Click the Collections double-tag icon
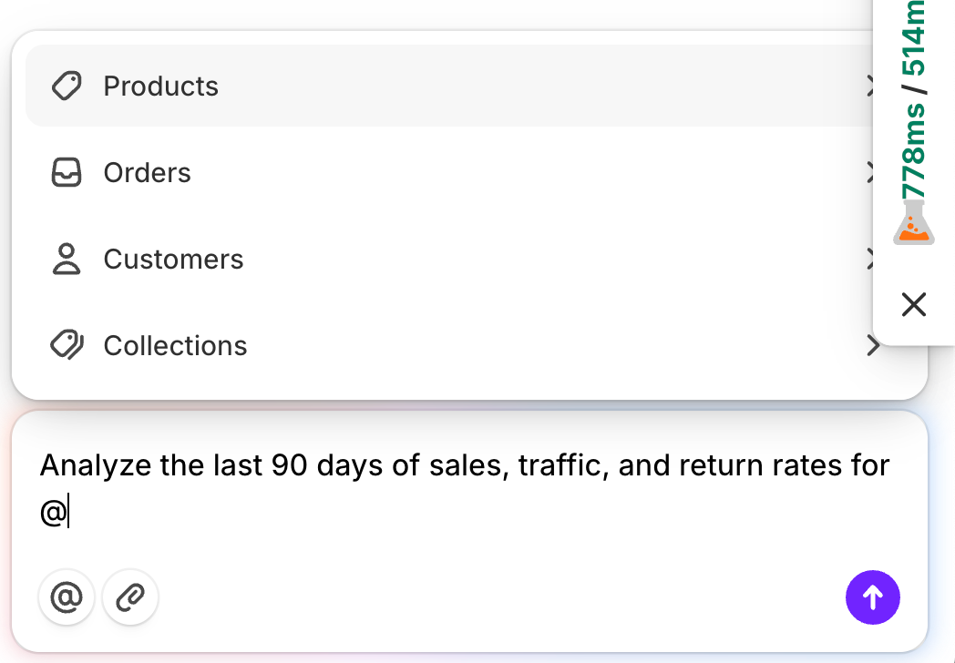The image size is (955, 663). [67, 346]
